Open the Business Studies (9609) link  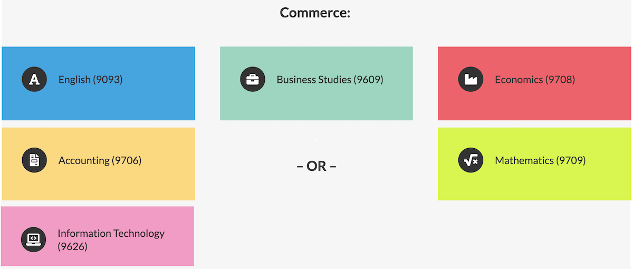[x=330, y=80]
